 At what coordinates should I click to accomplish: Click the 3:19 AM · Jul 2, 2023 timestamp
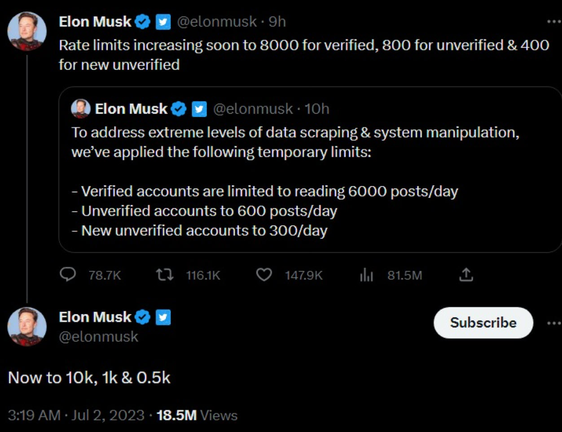(x=76, y=415)
